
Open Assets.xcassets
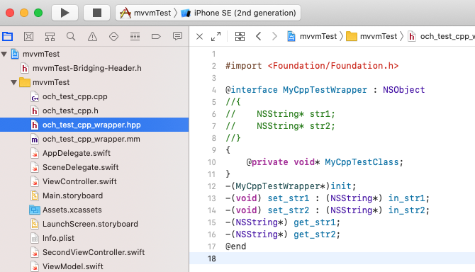point(94,210)
